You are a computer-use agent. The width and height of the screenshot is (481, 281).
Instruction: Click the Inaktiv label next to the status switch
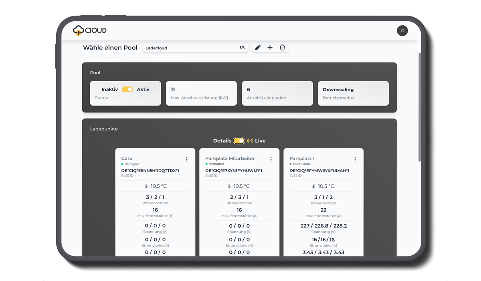point(110,90)
